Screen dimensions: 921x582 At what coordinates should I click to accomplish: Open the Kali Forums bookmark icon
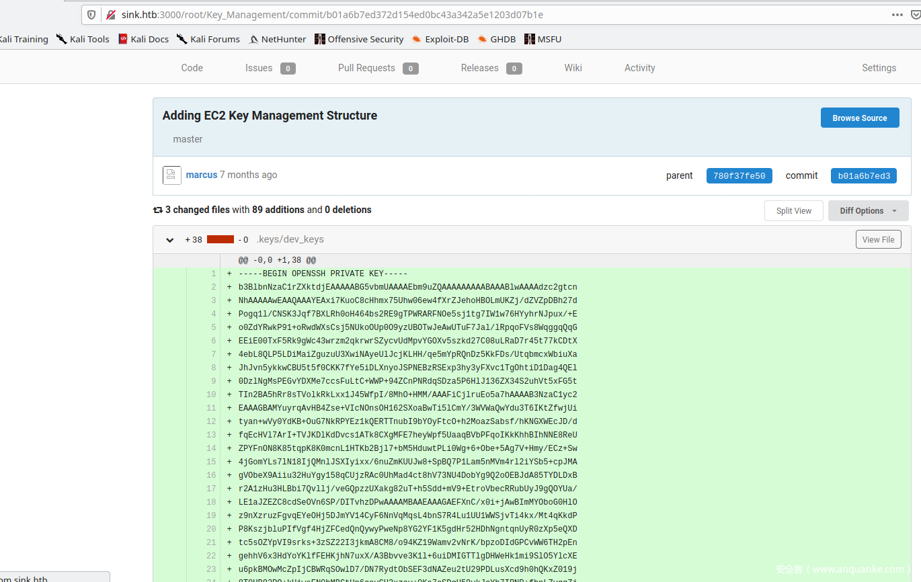point(182,39)
